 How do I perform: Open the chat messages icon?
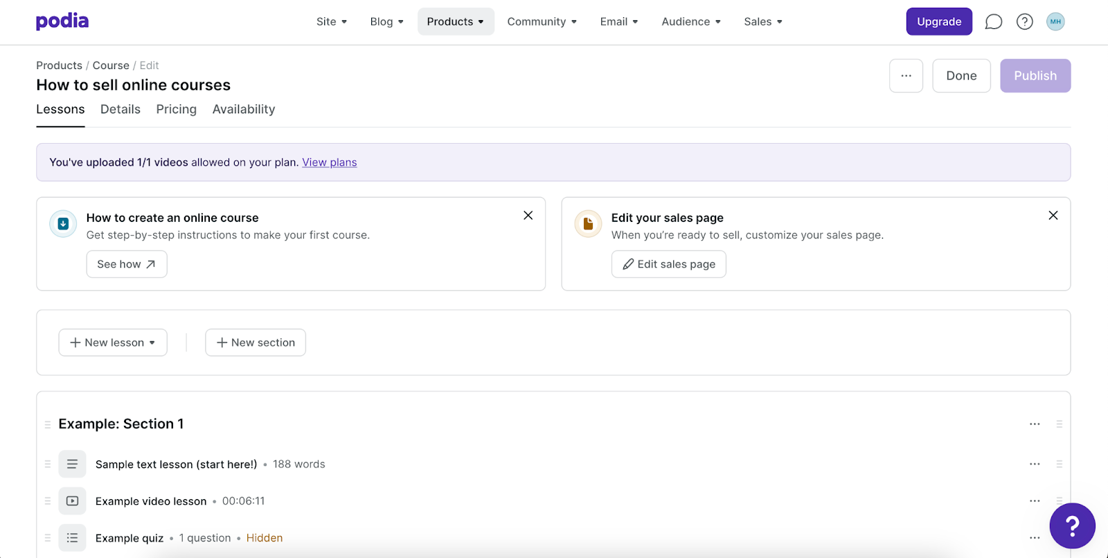click(x=993, y=22)
